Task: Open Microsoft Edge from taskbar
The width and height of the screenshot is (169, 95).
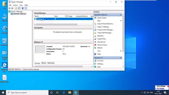Action: (x=64, y=93)
